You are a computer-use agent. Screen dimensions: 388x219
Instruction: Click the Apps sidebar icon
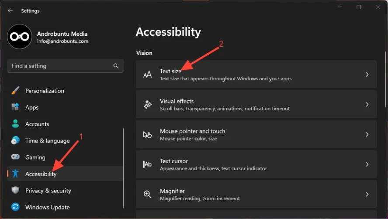click(15, 107)
